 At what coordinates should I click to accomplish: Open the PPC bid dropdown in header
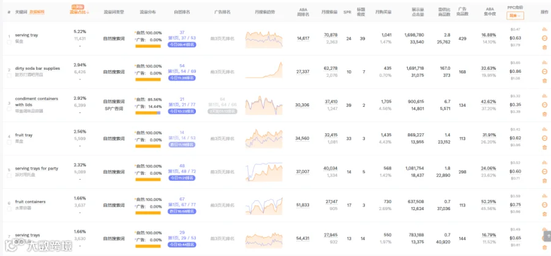point(515,15)
